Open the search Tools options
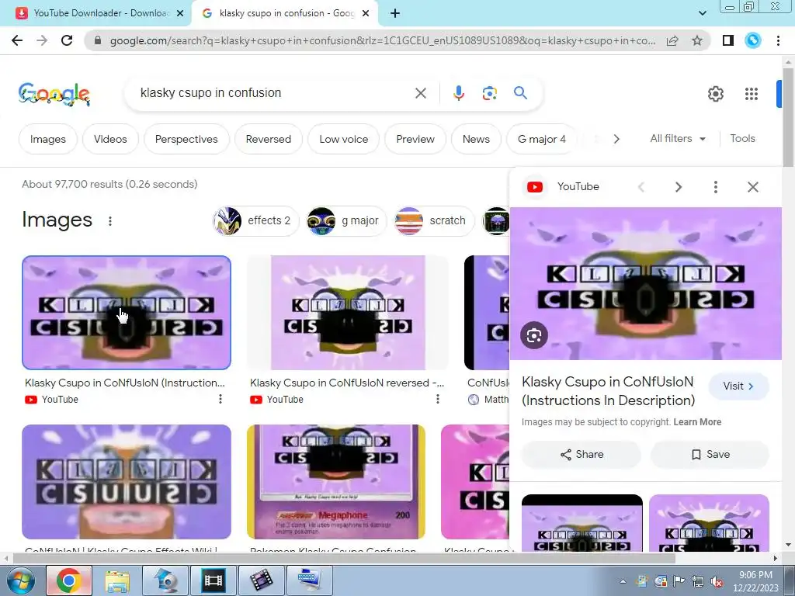 coord(742,138)
